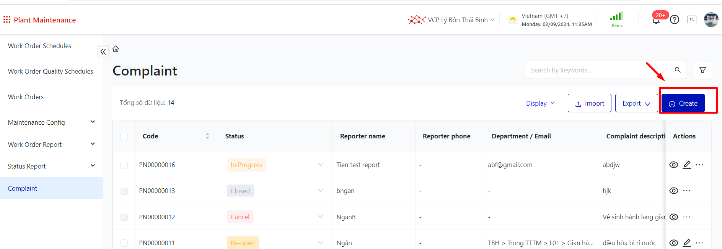Select all rows with header checkbox

click(x=124, y=136)
